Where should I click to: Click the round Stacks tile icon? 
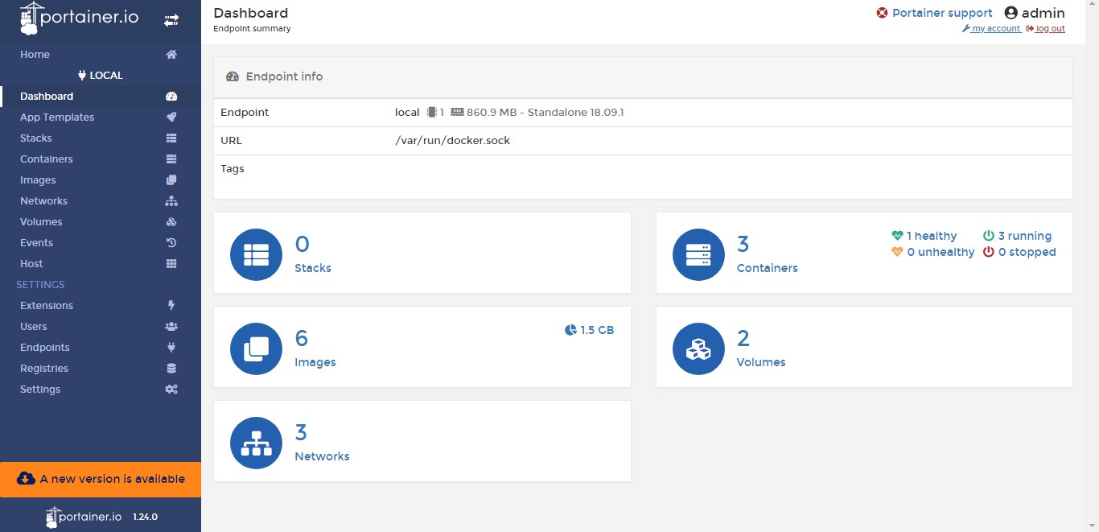[x=256, y=254]
